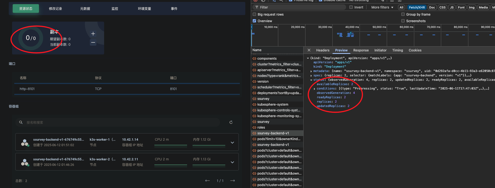The width and height of the screenshot is (495, 188).
Task: Collapse the root Deployment JSON object
Action: [x=308, y=58]
